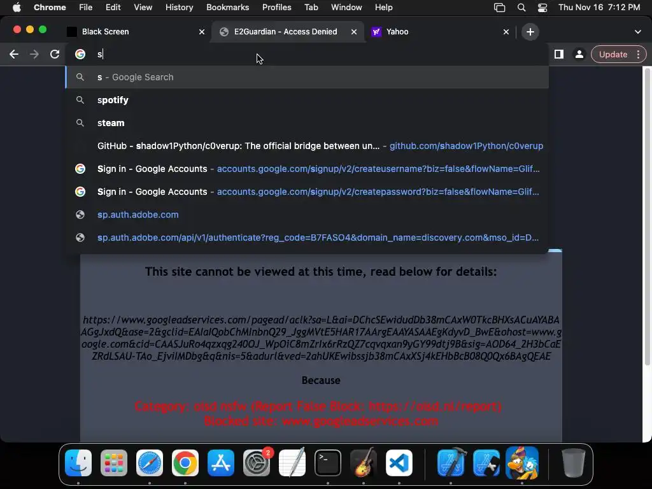Select the 's - Google Search' suggestion

point(308,77)
